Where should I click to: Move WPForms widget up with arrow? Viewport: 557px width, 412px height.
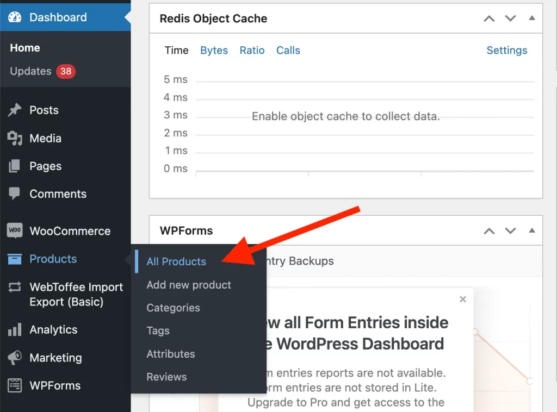489,231
